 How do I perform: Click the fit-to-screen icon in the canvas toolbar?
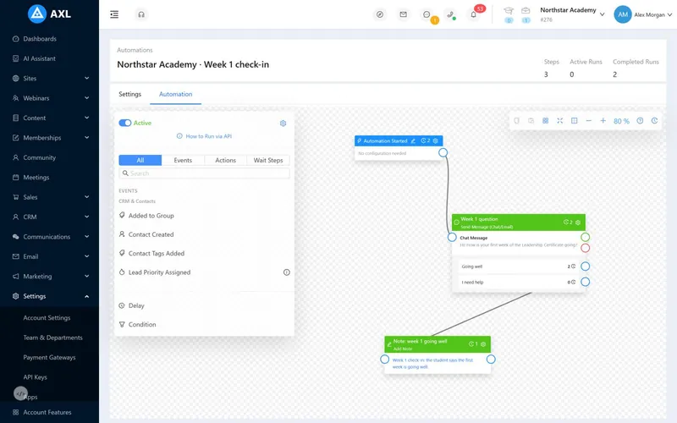click(560, 121)
